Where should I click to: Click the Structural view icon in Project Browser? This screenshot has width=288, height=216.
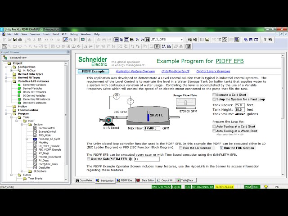5,58
